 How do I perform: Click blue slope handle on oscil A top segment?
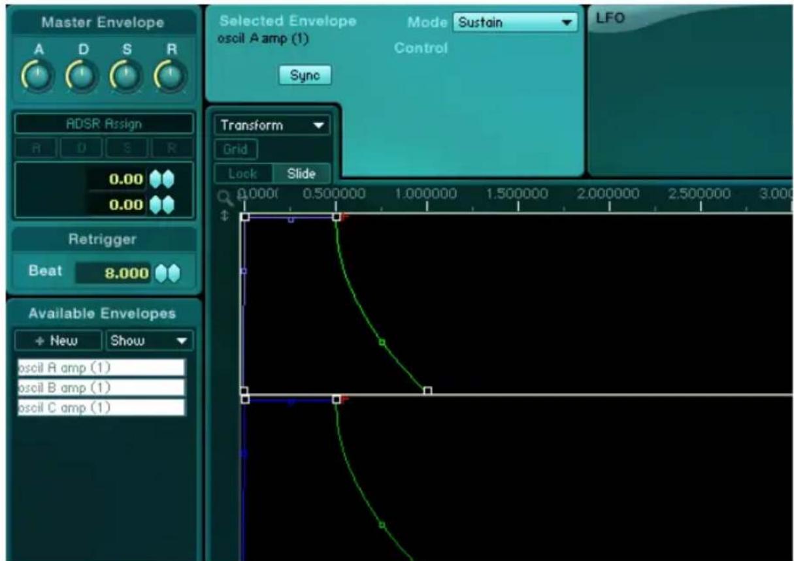pos(291,219)
